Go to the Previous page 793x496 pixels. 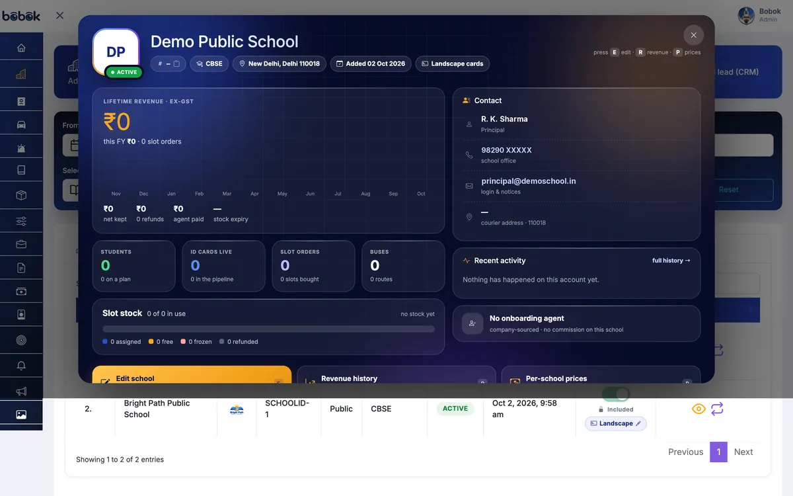(685, 452)
